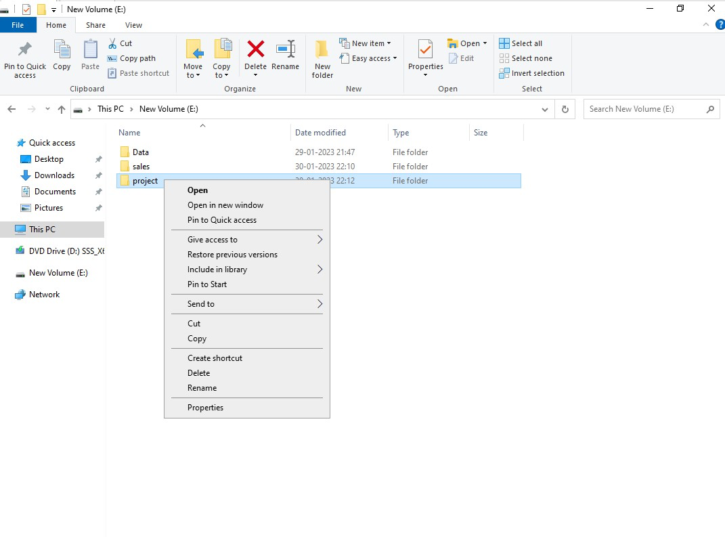This screenshot has height=537, width=725.
Task: Click the Pin to Quick access ribbon icon
Action: coord(25,49)
